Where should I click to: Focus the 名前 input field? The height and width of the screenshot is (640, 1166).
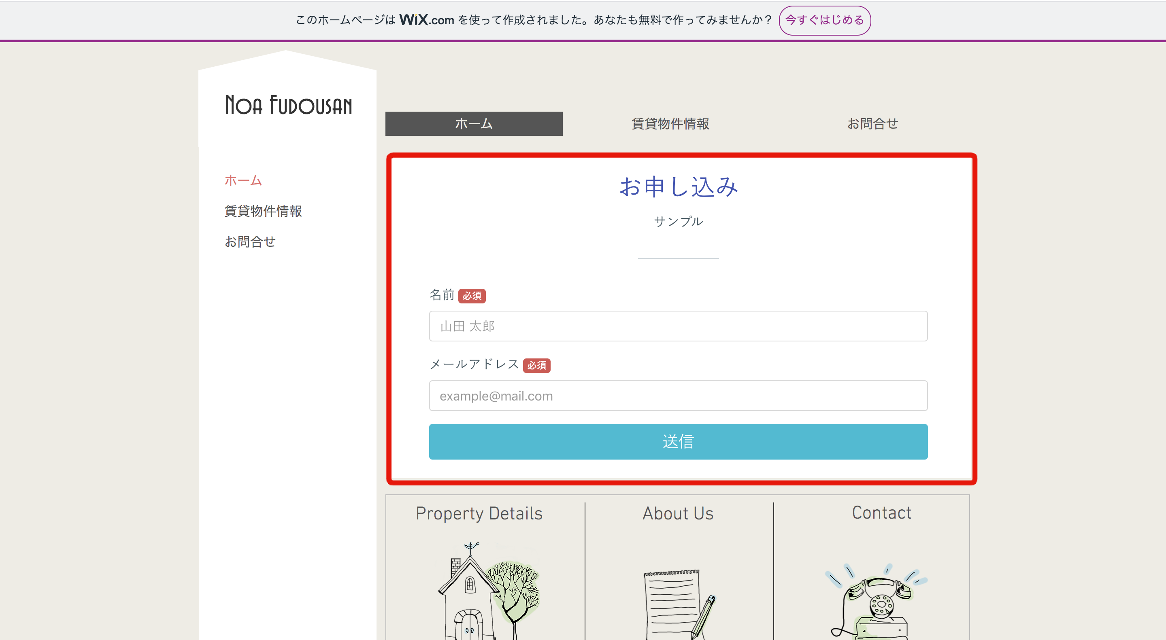[x=678, y=326]
